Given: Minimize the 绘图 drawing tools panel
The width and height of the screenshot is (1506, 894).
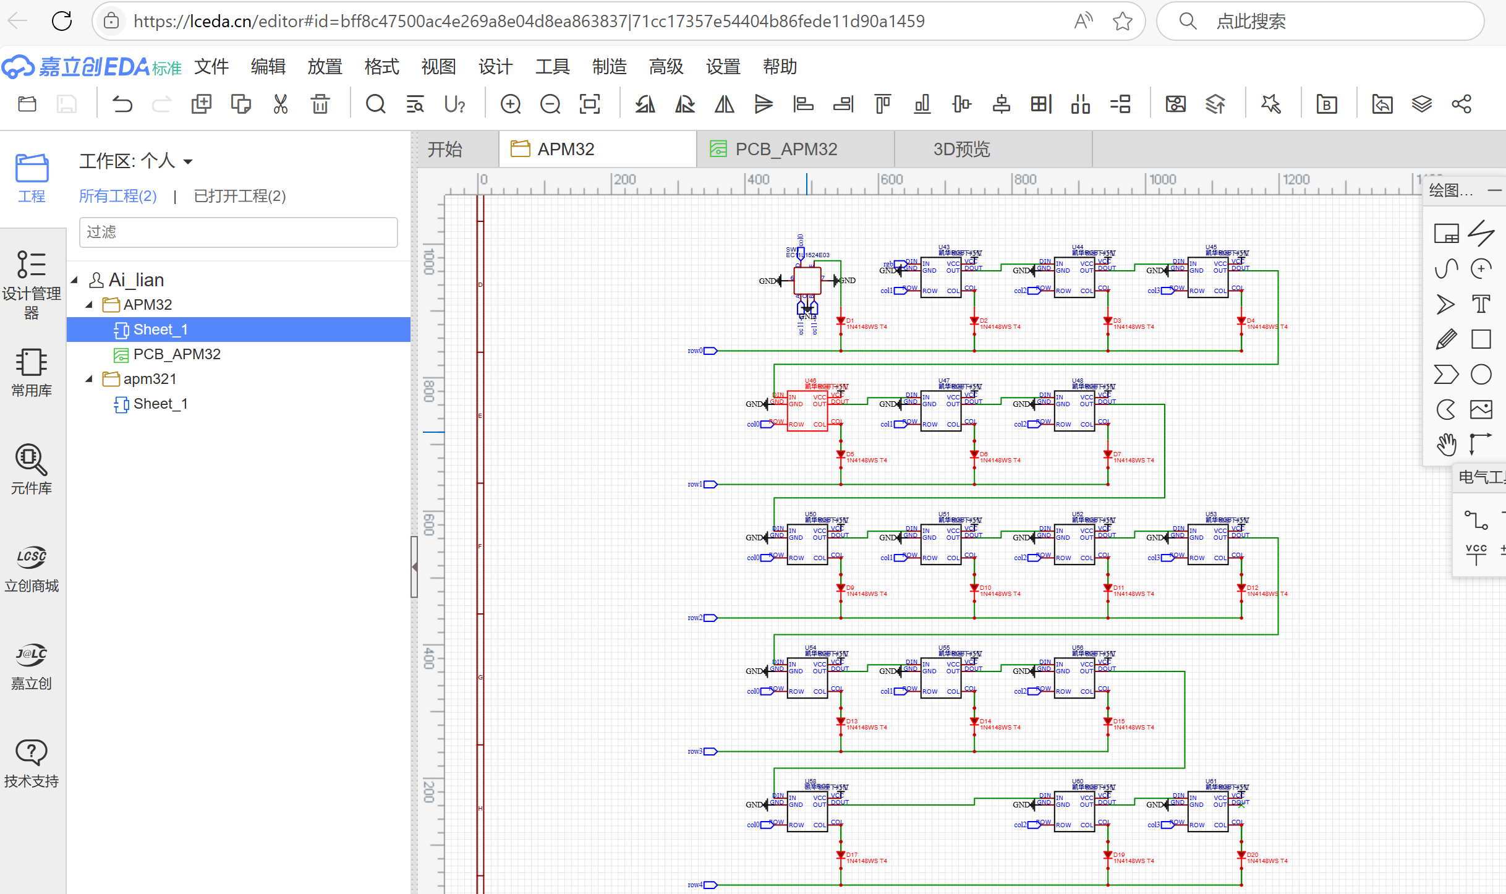Looking at the screenshot, I should [x=1494, y=190].
